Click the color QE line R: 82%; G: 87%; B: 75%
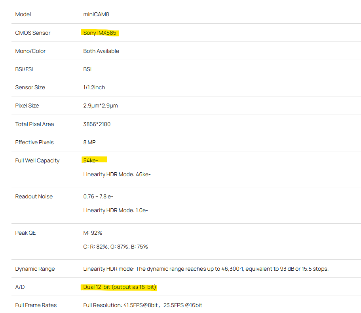The height and width of the screenshot is (313, 361). pyautogui.click(x=116, y=247)
